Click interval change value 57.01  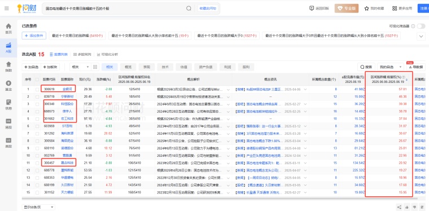(x=402, y=89)
